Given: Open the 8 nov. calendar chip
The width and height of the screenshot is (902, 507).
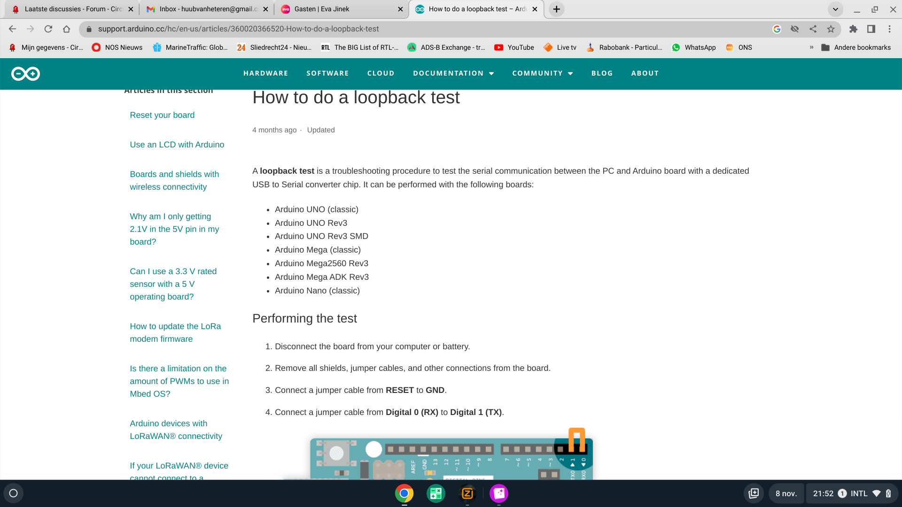Looking at the screenshot, I should pos(786,493).
